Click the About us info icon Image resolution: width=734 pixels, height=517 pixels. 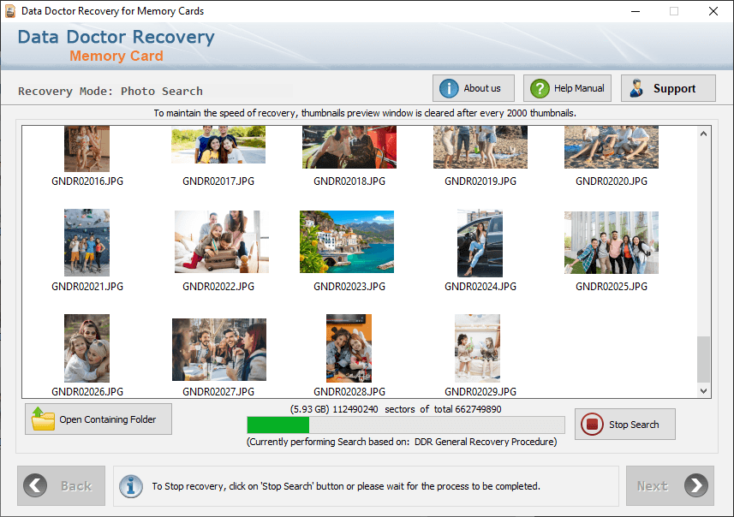point(449,88)
